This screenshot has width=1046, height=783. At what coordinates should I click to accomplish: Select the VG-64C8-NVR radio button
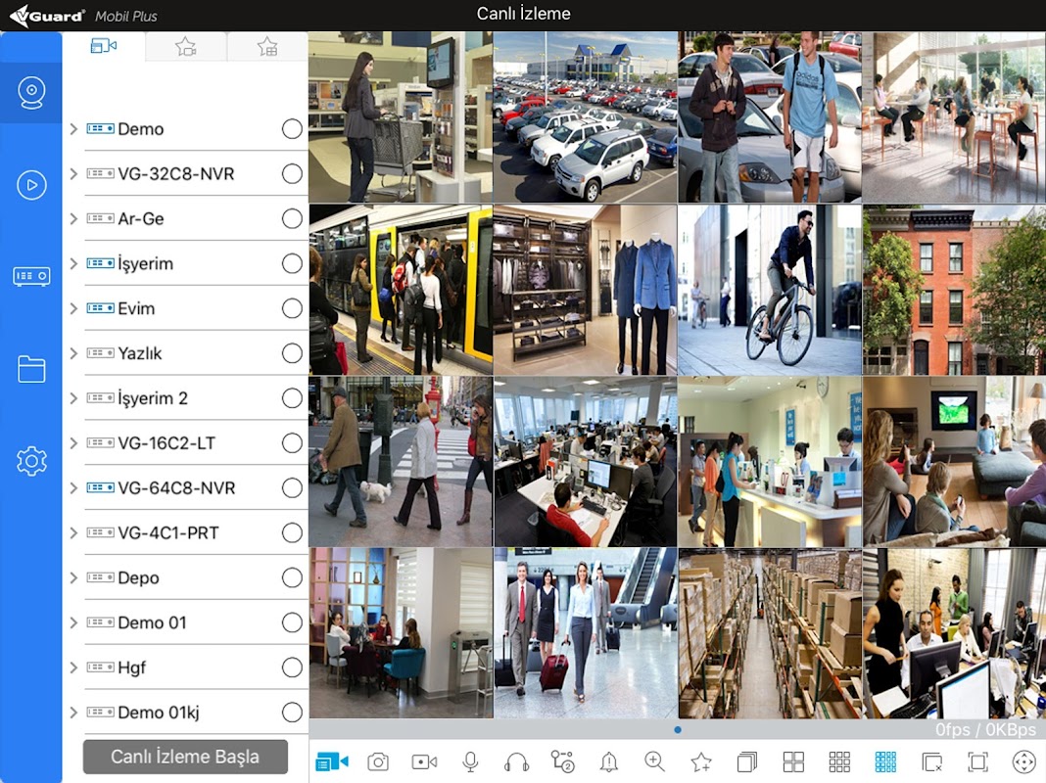[292, 488]
